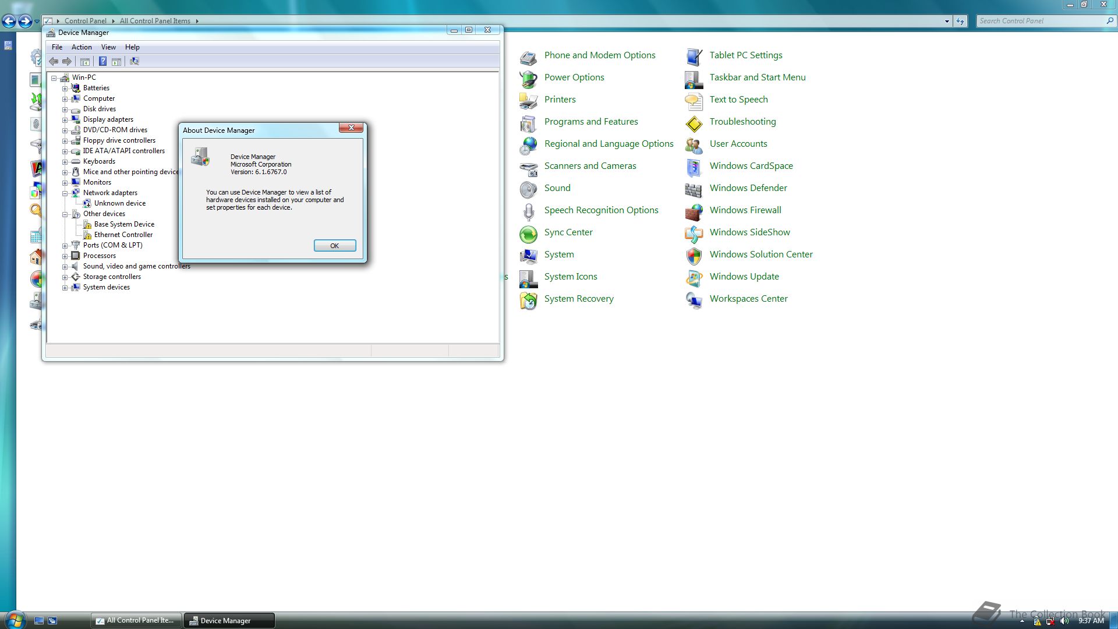Select DVD/CD-ROM drives tree item
Screen dimensions: 1118x629
click(x=115, y=130)
